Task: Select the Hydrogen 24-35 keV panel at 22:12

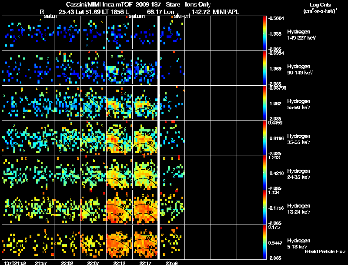Action: click(x=119, y=172)
